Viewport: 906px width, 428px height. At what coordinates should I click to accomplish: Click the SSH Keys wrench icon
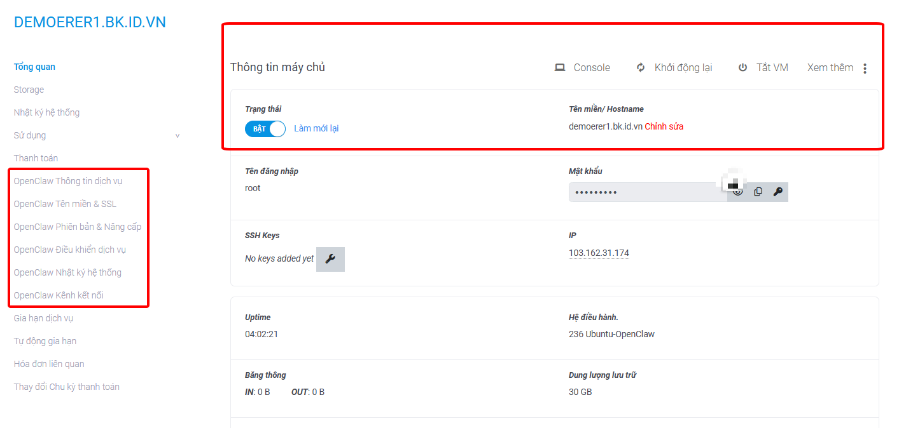330,259
